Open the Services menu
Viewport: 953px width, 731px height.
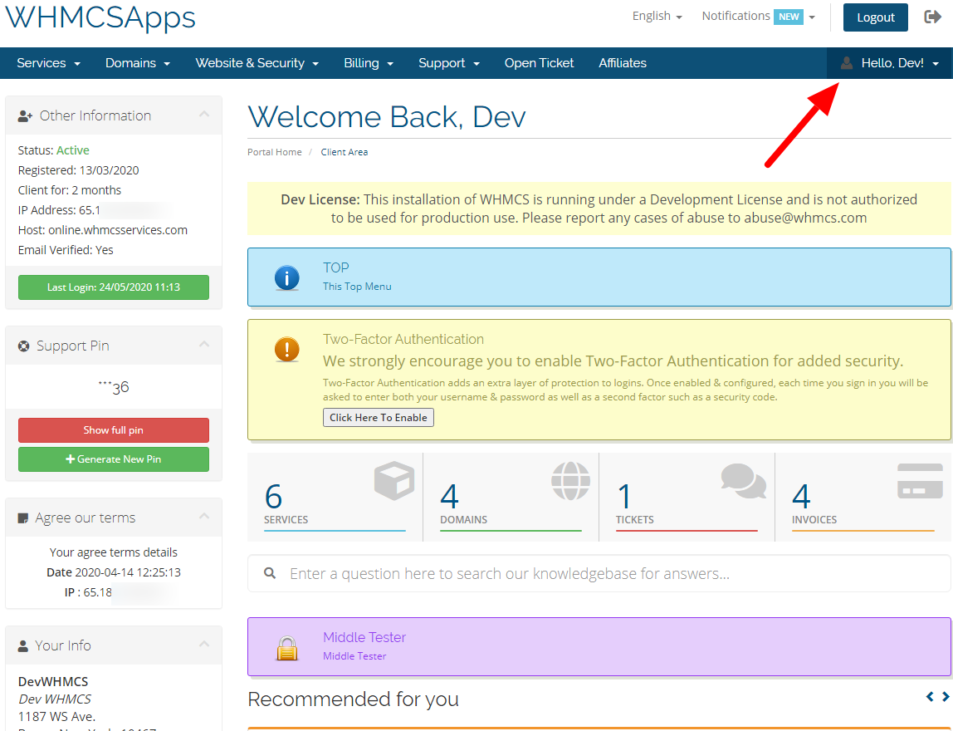(49, 62)
